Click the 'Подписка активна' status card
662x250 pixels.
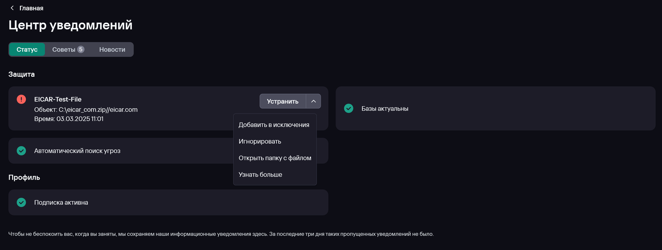168,202
